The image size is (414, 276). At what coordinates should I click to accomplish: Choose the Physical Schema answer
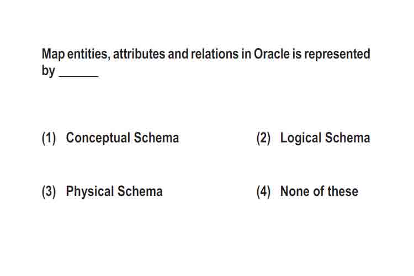114,192
